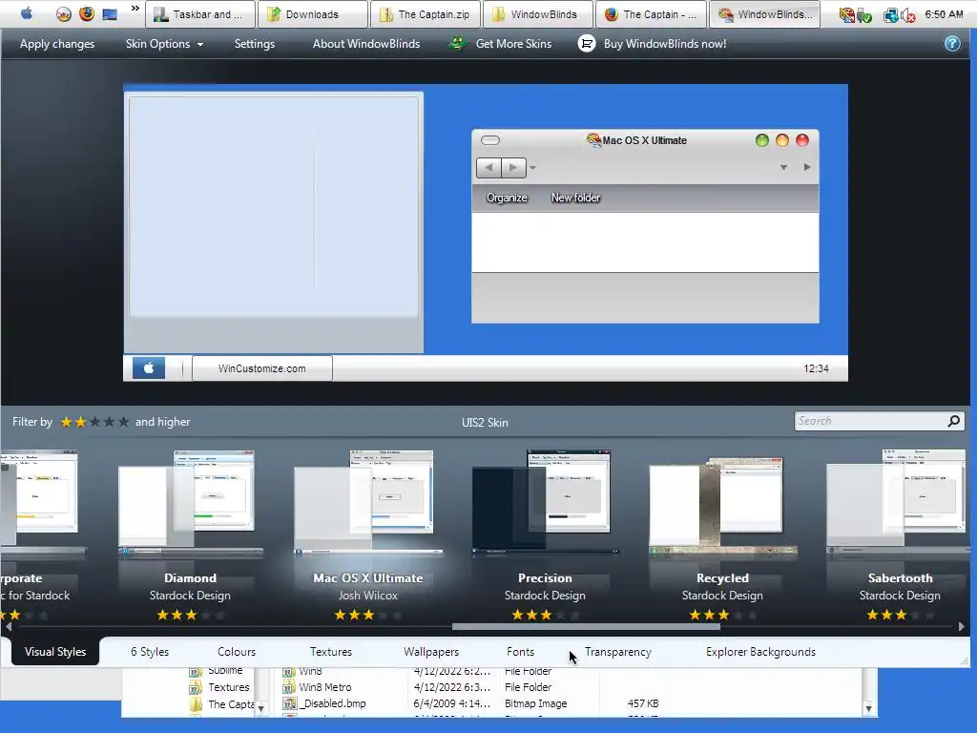Switch to the Taskbar and... taskbar window

pos(200,14)
